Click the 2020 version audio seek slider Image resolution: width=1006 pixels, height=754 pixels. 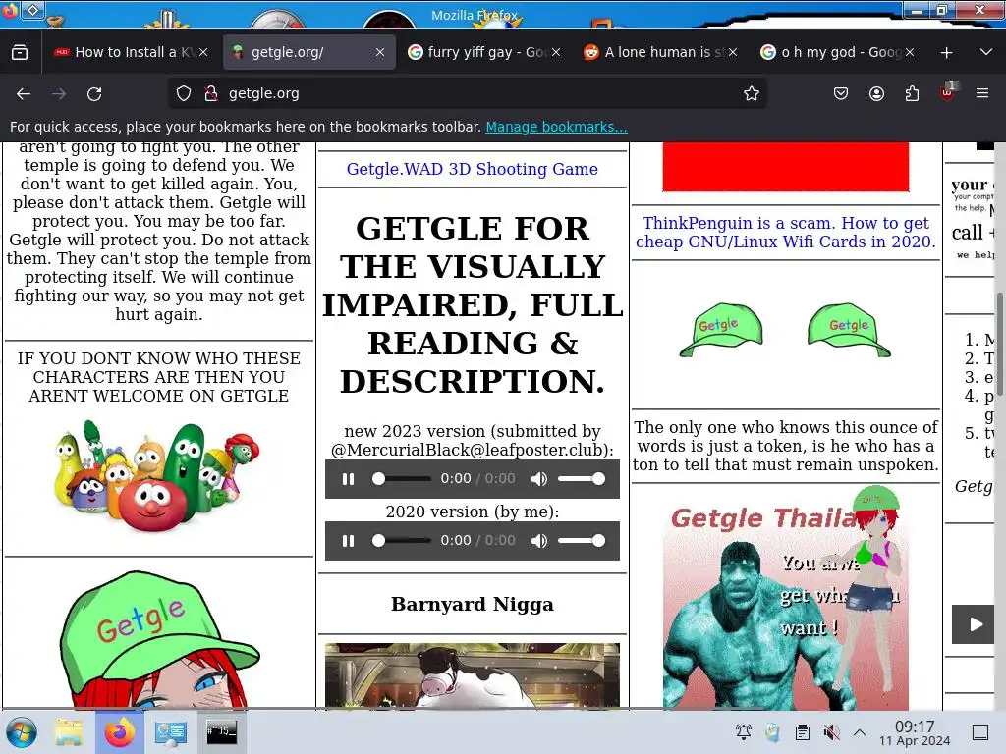point(402,541)
